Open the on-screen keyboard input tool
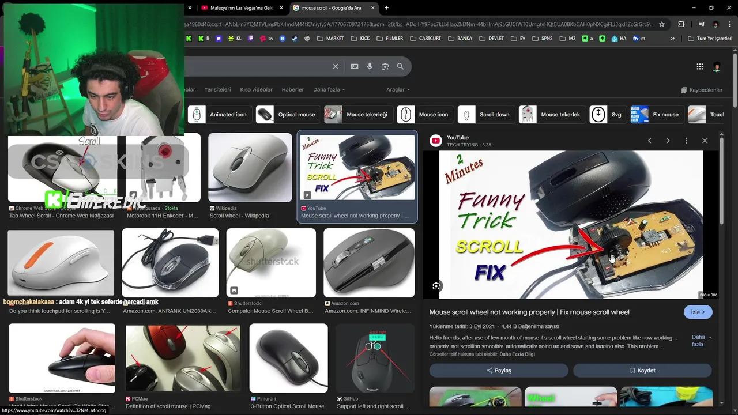This screenshot has height=415, width=738. (x=355, y=66)
